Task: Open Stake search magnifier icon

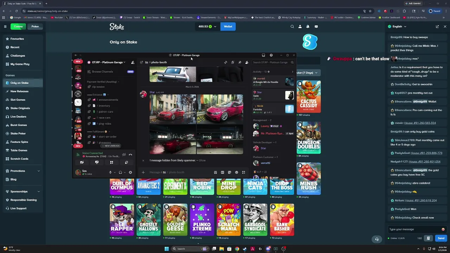Action: click(x=292, y=26)
